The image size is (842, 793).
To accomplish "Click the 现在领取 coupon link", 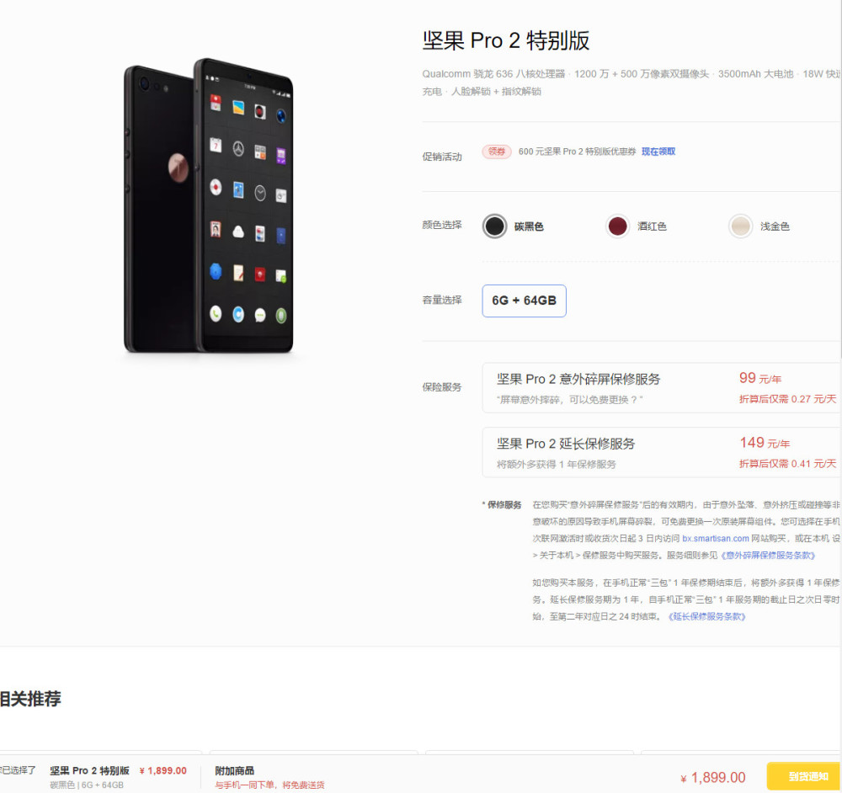I will click(658, 152).
